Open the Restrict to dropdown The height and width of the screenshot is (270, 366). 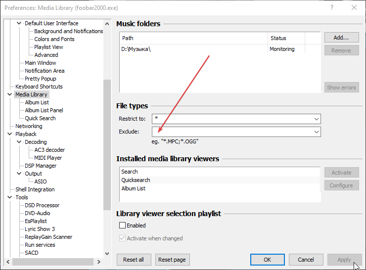point(316,119)
